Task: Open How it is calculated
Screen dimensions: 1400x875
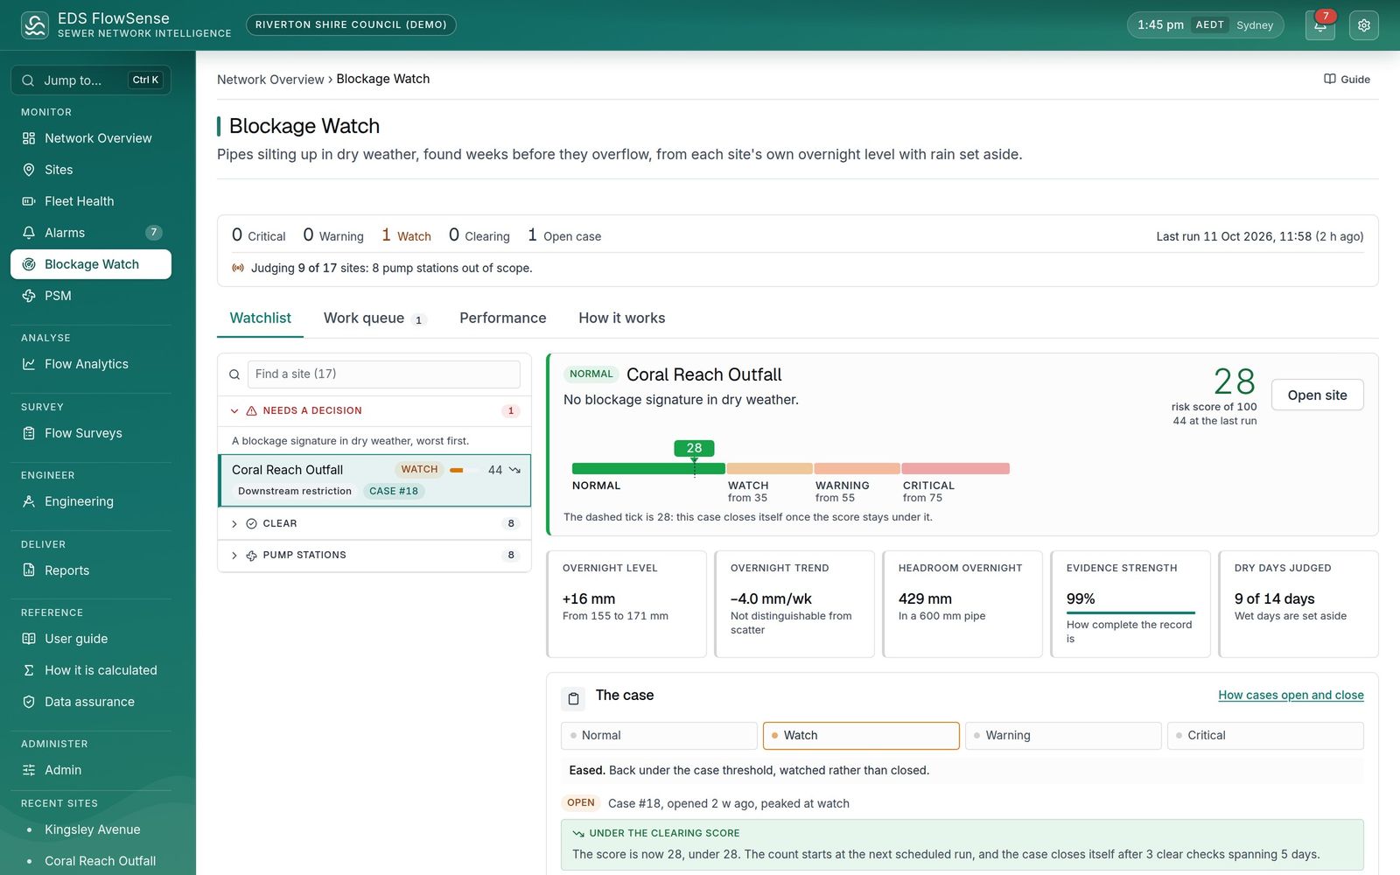Action: point(91,670)
